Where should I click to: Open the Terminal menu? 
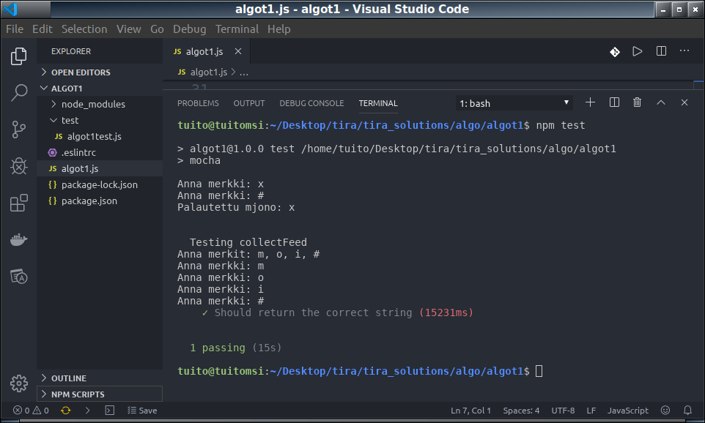(x=237, y=29)
